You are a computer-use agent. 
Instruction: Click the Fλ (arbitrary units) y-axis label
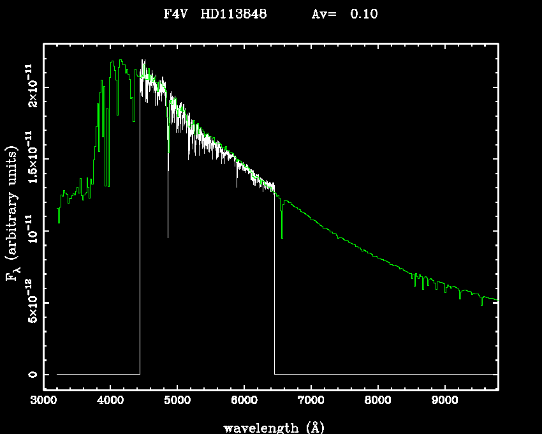point(13,213)
